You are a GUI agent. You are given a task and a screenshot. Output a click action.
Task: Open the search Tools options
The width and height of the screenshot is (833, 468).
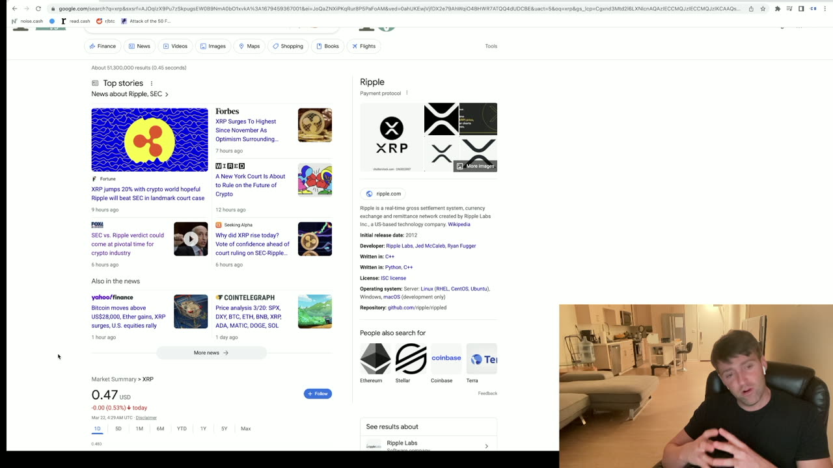tap(491, 46)
